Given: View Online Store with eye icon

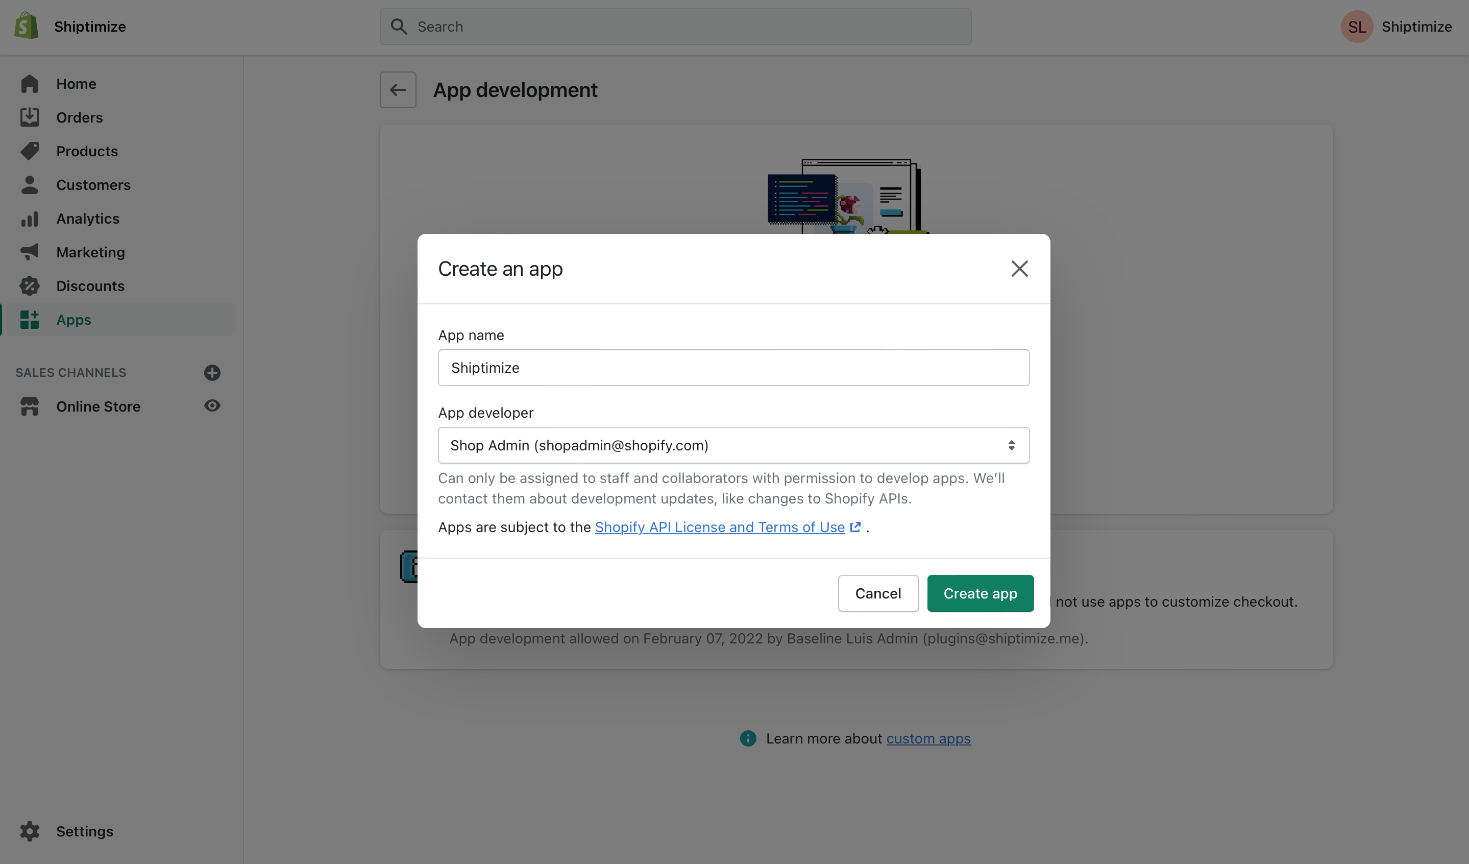Looking at the screenshot, I should 212,406.
